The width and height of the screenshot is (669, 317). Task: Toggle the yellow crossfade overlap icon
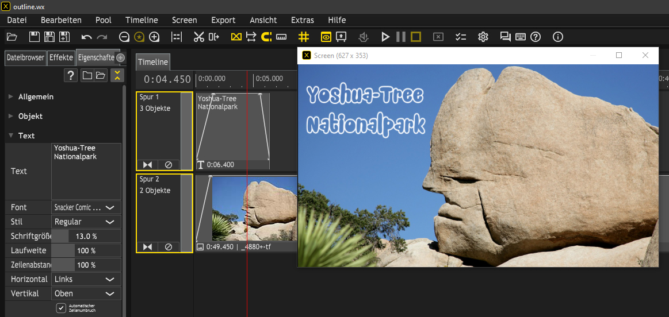click(x=236, y=37)
